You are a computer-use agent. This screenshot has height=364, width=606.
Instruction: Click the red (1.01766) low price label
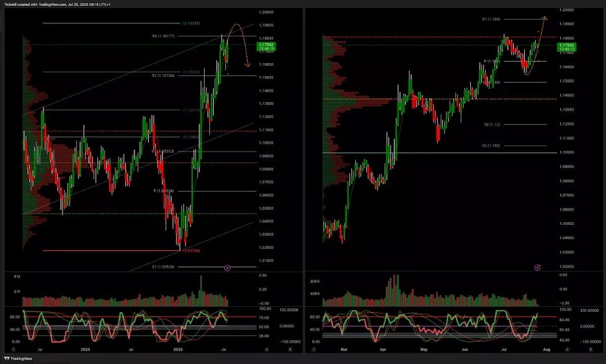(x=191, y=250)
